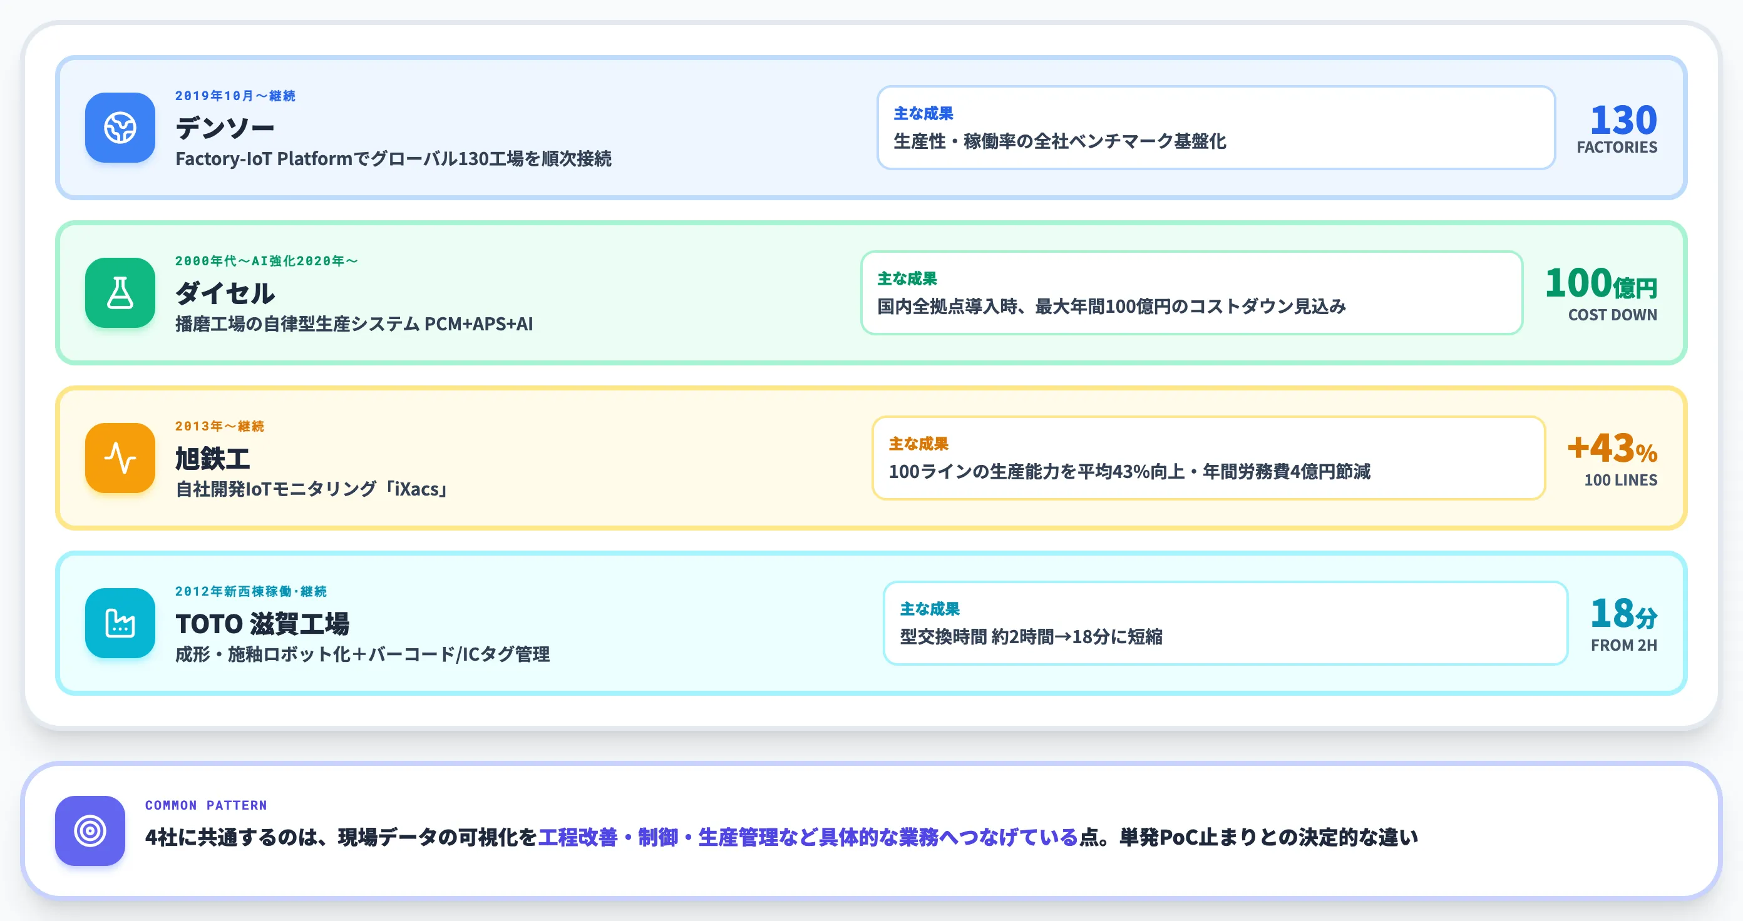
Task: Click the date label 2000年代〜AI強化2020年〜
Action: 267,261
